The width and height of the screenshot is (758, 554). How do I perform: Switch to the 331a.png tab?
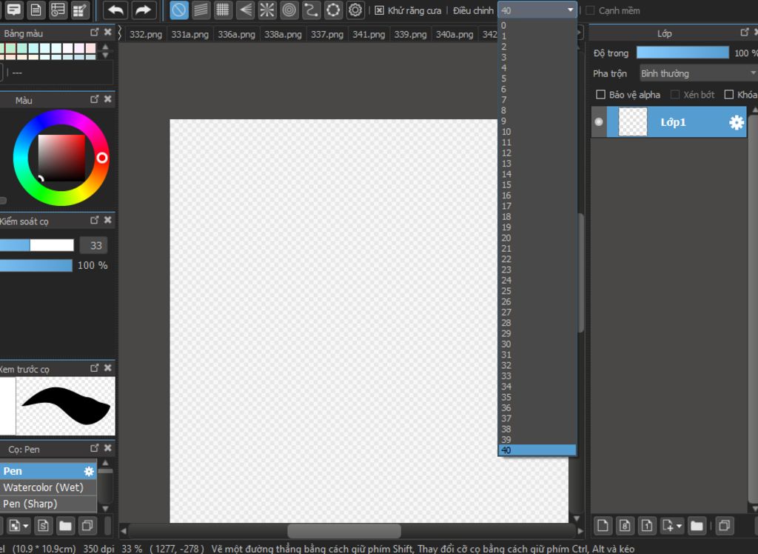click(190, 34)
